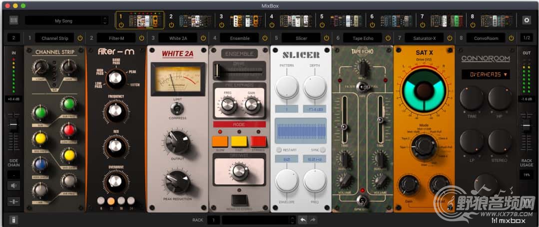Click the Slicer waveform pattern display
The image size is (539, 227).
pyautogui.click(x=301, y=131)
